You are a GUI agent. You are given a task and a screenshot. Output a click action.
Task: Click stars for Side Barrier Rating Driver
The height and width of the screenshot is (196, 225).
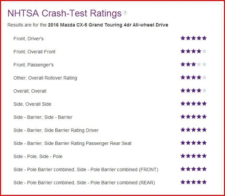(193, 130)
